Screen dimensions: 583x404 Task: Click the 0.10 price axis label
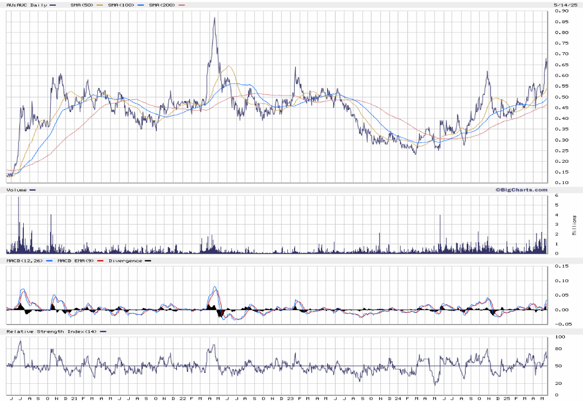click(561, 182)
